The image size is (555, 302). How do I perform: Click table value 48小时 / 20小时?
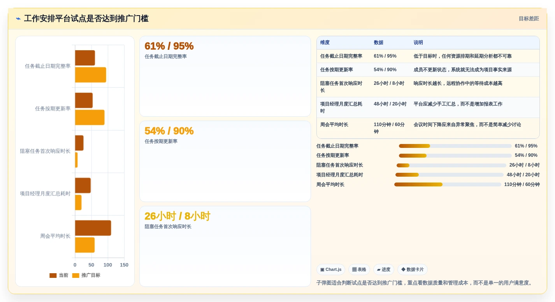390,104
